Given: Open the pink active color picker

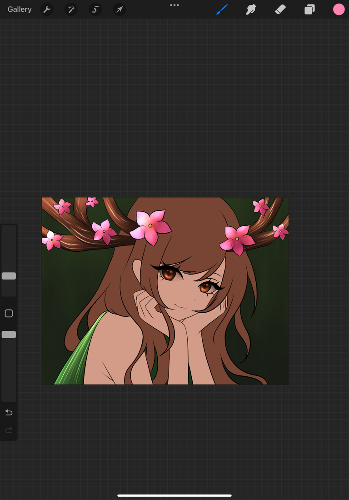Looking at the screenshot, I should pos(339,9).
